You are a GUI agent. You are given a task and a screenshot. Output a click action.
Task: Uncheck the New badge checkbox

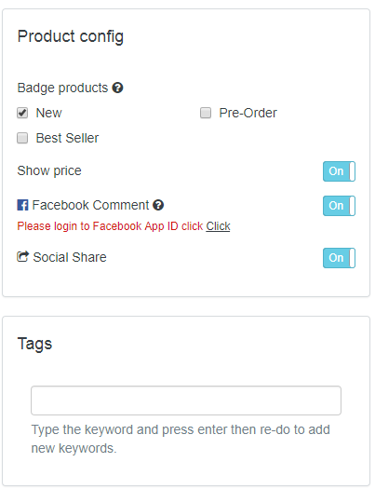coord(22,113)
